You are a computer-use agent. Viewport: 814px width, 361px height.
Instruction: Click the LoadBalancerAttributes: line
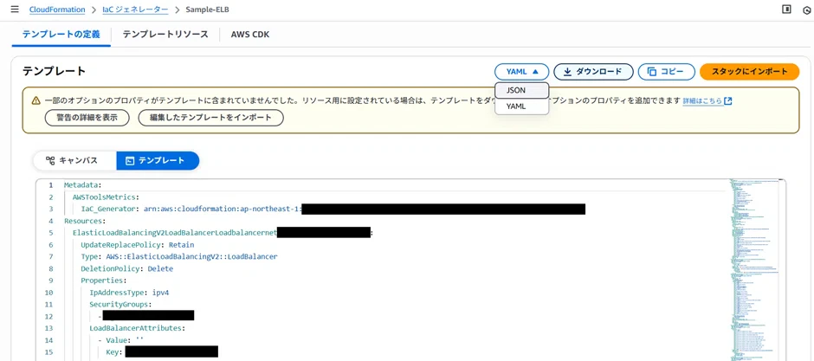[137, 328]
